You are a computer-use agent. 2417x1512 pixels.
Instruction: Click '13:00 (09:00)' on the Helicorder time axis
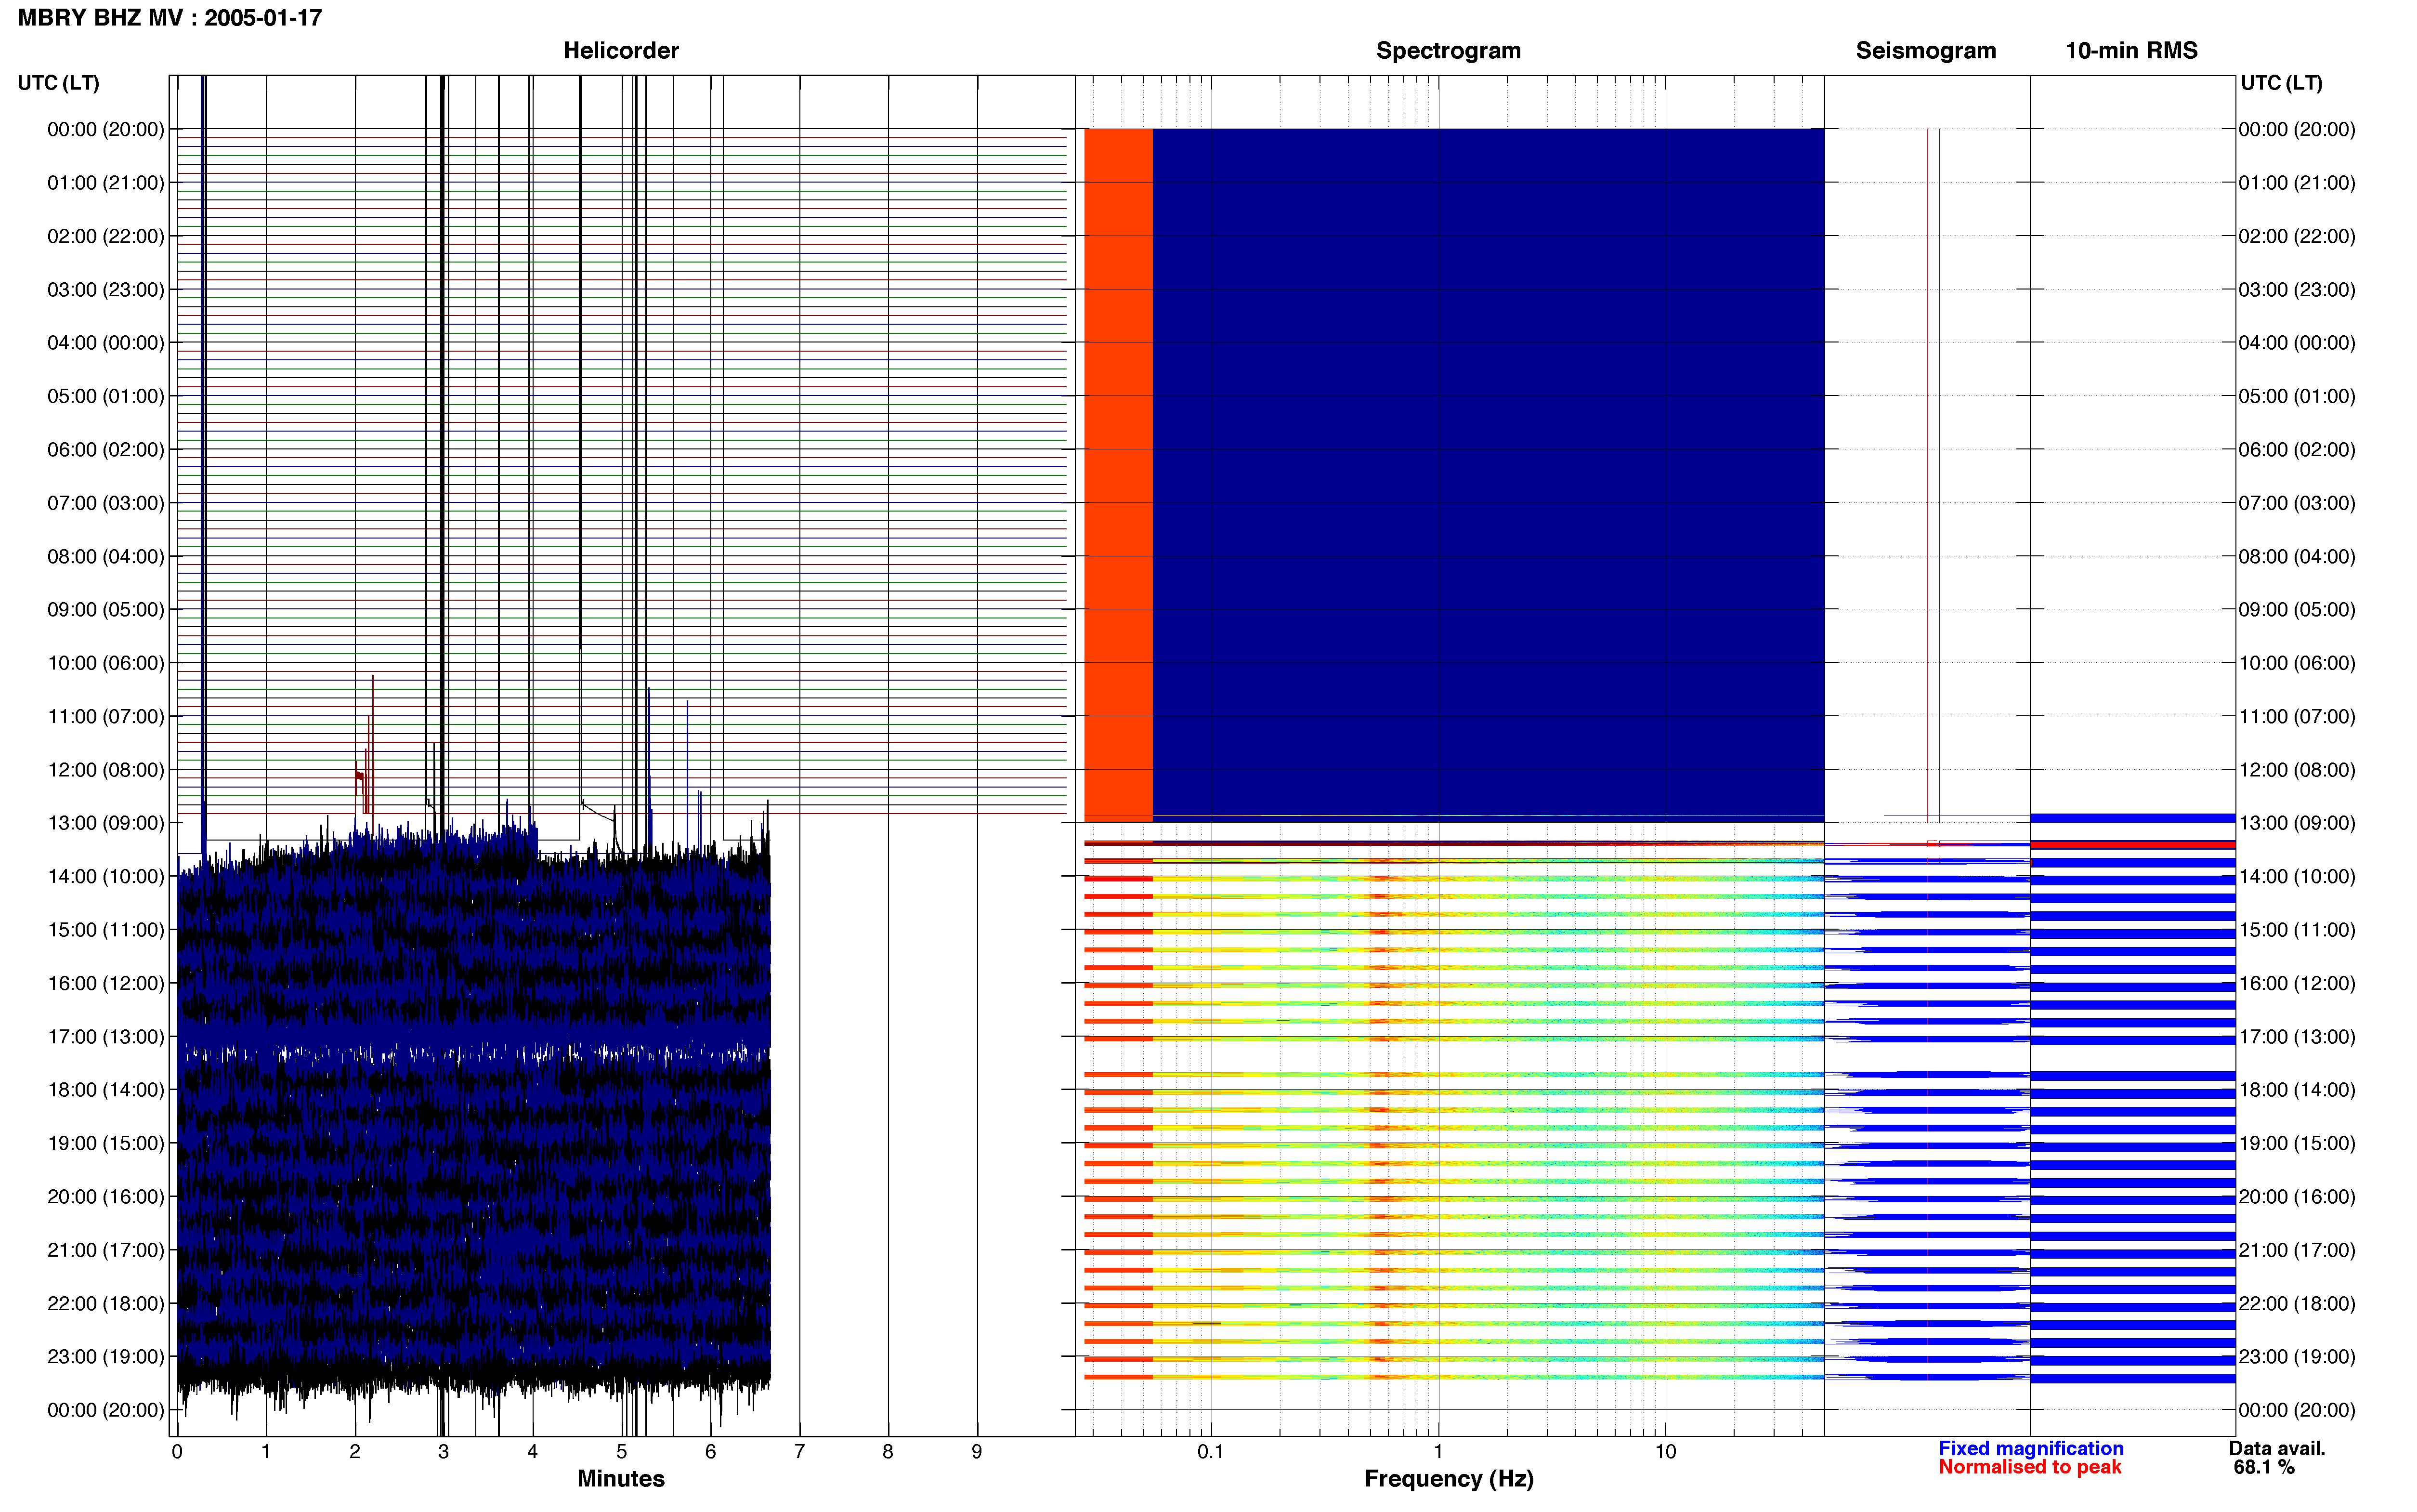click(106, 823)
